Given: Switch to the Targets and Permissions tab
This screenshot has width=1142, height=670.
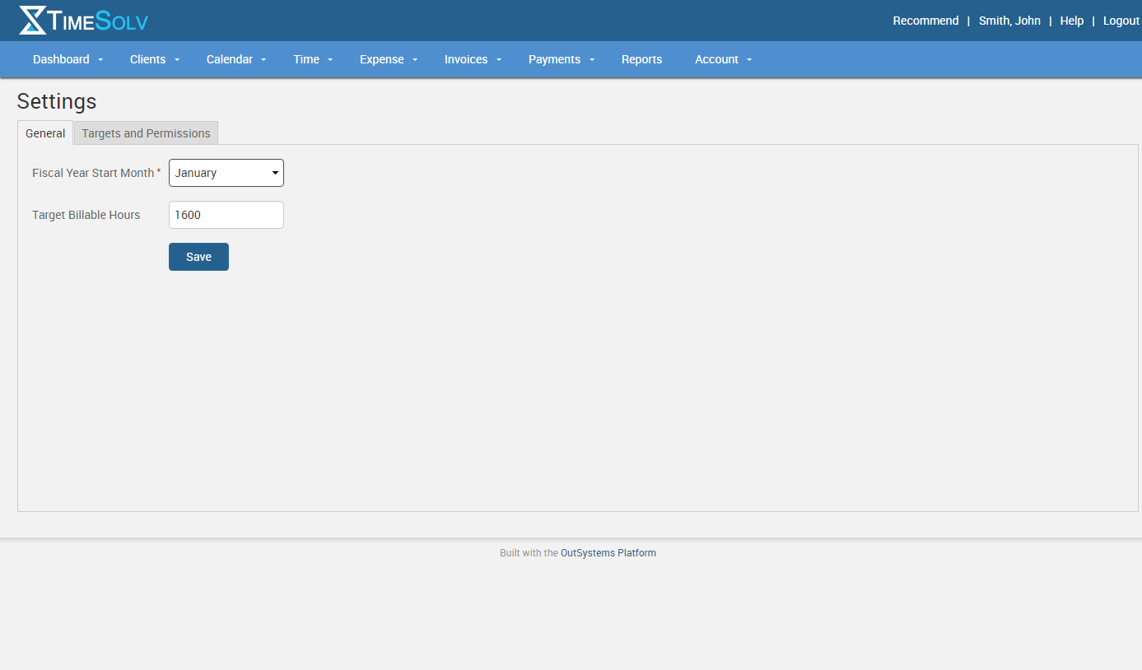Looking at the screenshot, I should (x=145, y=133).
